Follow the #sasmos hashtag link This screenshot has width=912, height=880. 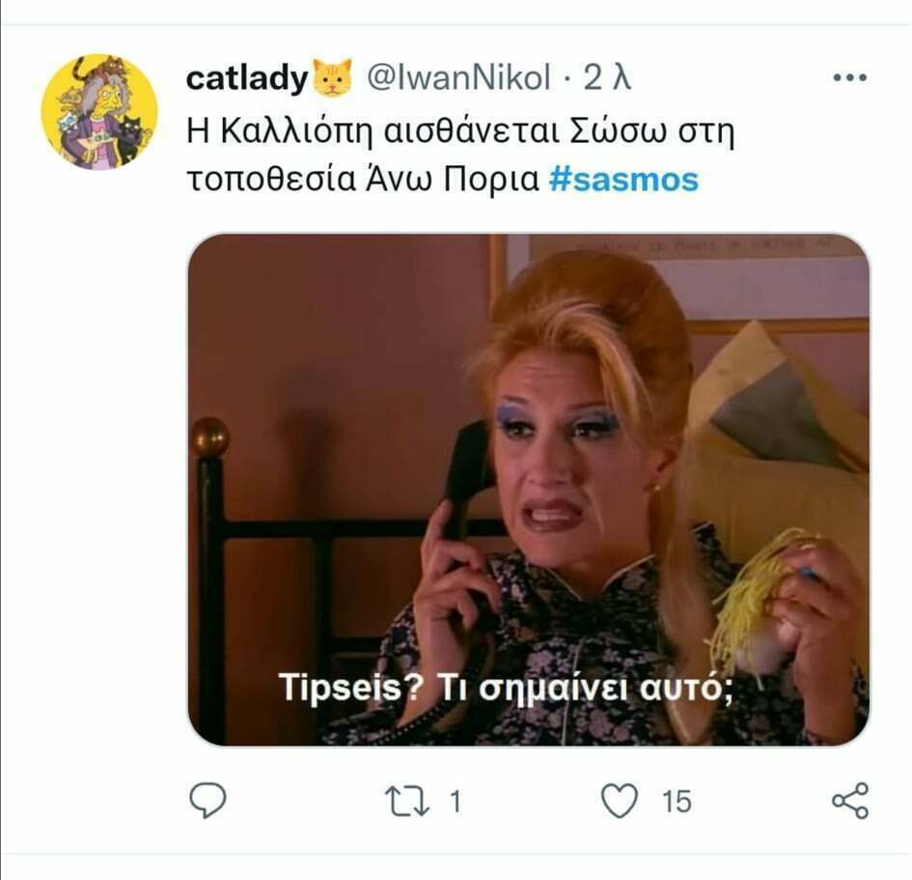(623, 180)
